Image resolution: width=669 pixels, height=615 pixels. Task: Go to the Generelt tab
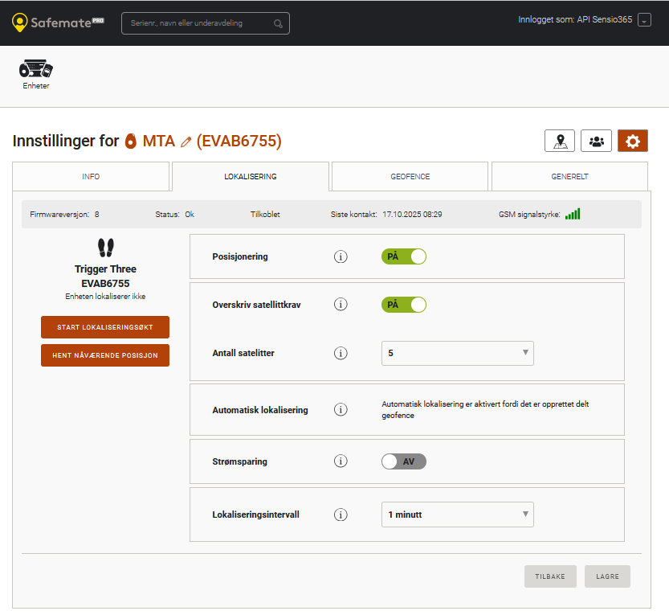click(569, 176)
